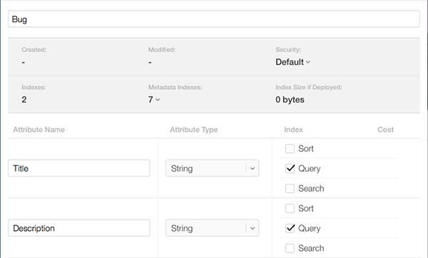Enable the Sort index for Description

[x=290, y=208]
